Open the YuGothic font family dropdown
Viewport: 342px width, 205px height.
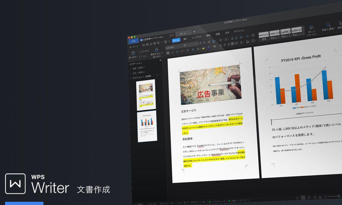click(170, 47)
